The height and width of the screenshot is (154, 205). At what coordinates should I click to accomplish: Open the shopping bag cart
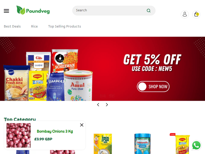[x=196, y=14]
